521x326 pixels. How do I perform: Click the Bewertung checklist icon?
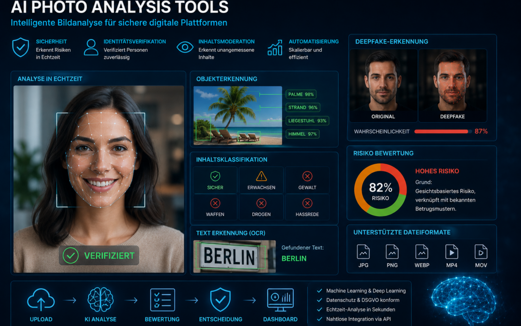(x=162, y=300)
